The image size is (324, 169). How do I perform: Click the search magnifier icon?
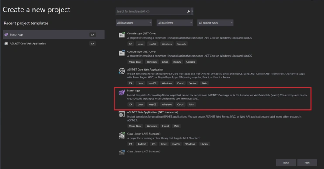click(x=189, y=11)
